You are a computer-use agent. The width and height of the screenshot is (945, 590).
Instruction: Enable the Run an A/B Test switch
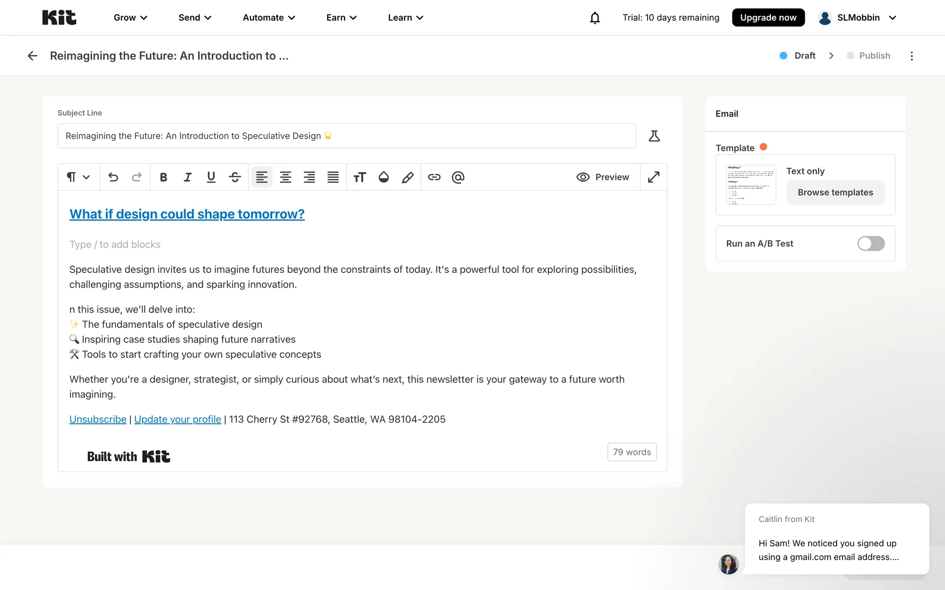pyautogui.click(x=871, y=243)
